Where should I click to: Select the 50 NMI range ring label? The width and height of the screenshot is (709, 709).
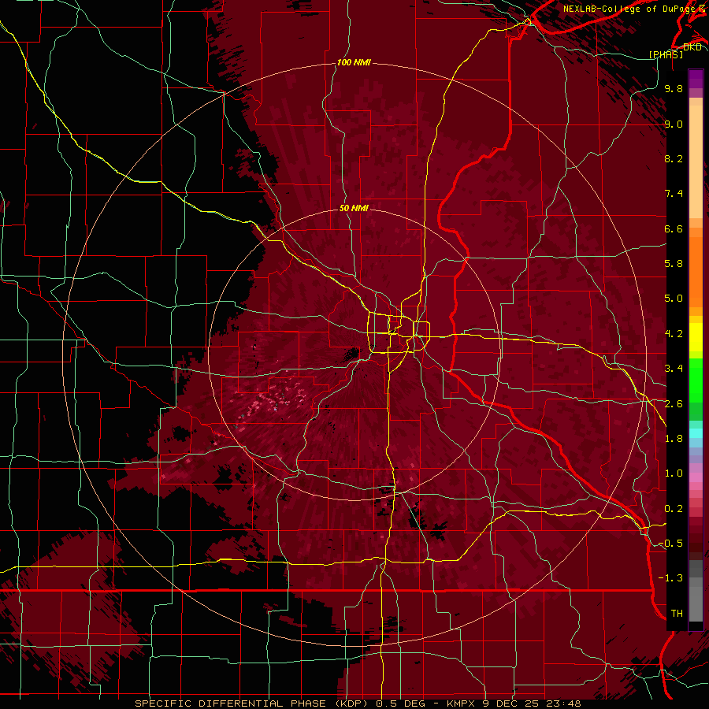point(354,208)
